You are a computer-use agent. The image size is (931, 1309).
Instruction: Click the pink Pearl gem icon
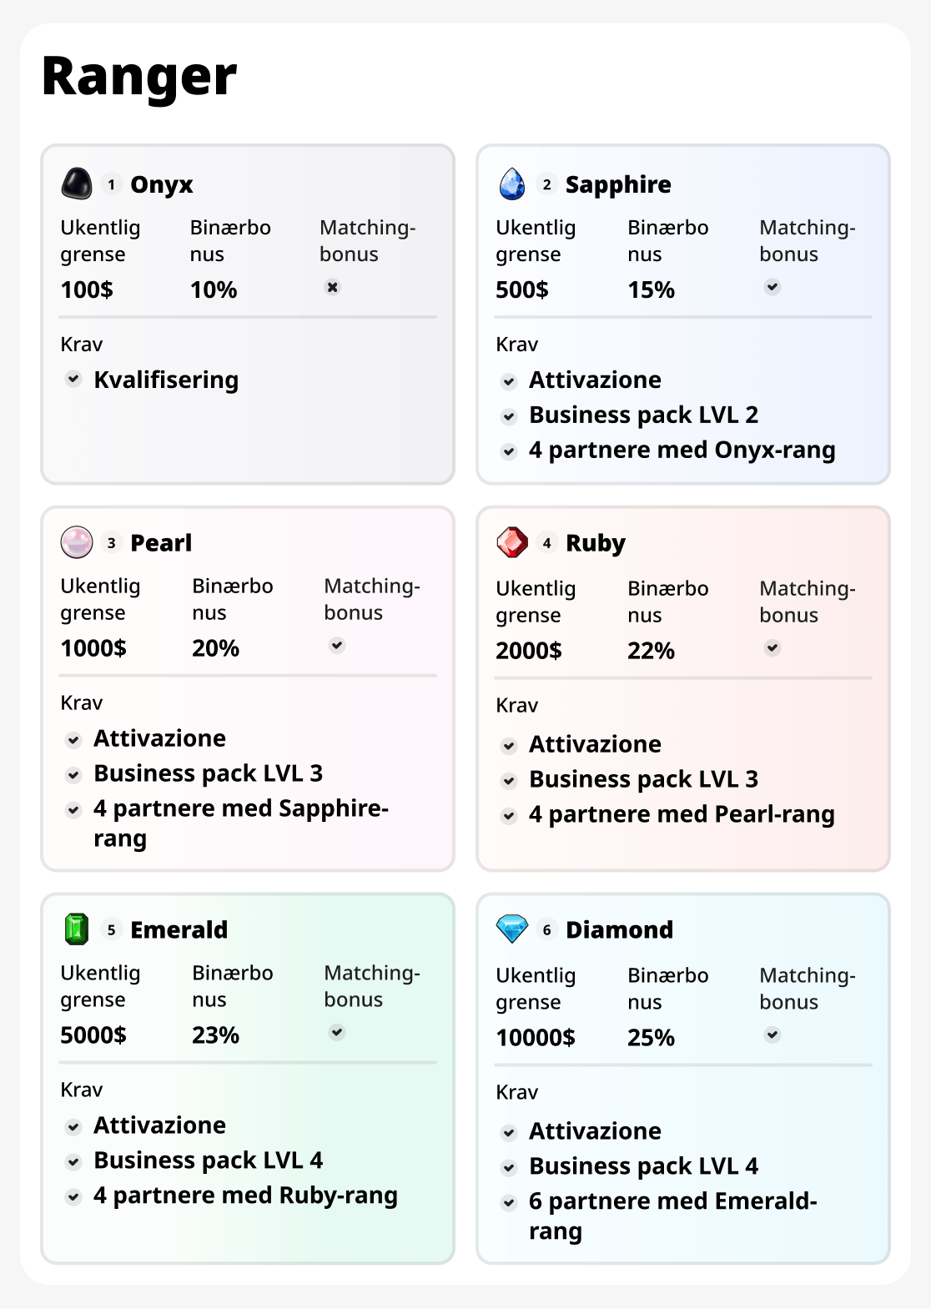click(77, 542)
